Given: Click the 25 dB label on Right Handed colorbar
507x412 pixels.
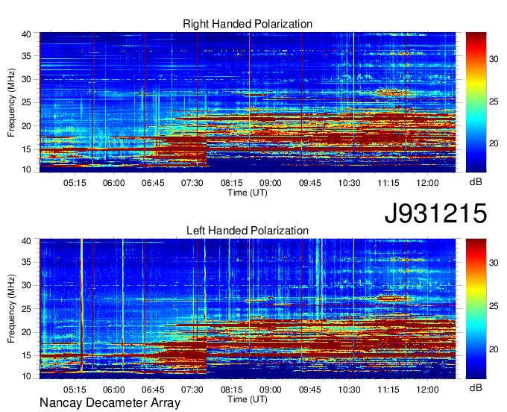Looking at the screenshot, I should pos(494,102).
